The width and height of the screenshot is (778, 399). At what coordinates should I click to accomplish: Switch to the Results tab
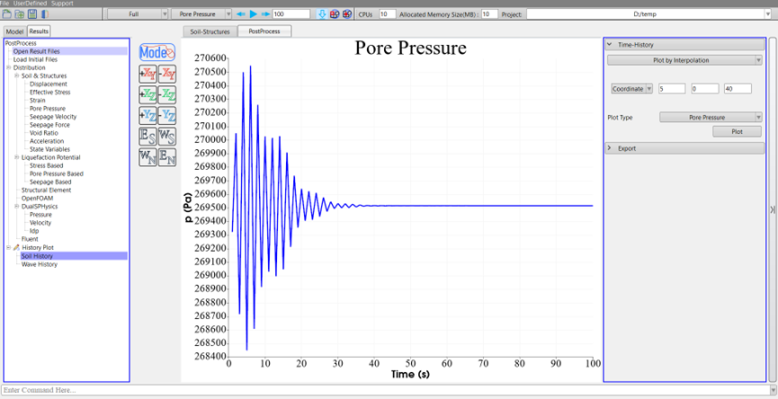(39, 31)
